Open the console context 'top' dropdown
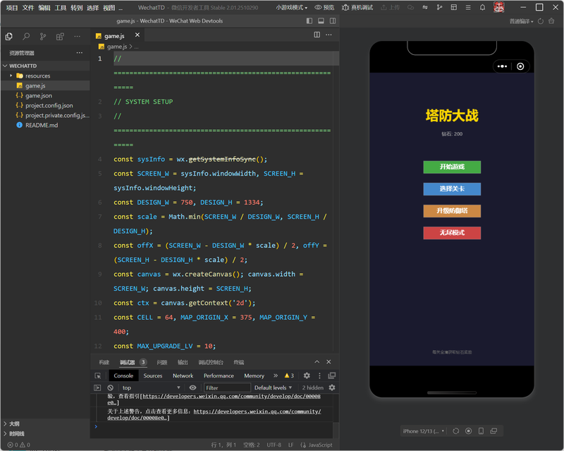The image size is (564, 451). pyautogui.click(x=151, y=387)
